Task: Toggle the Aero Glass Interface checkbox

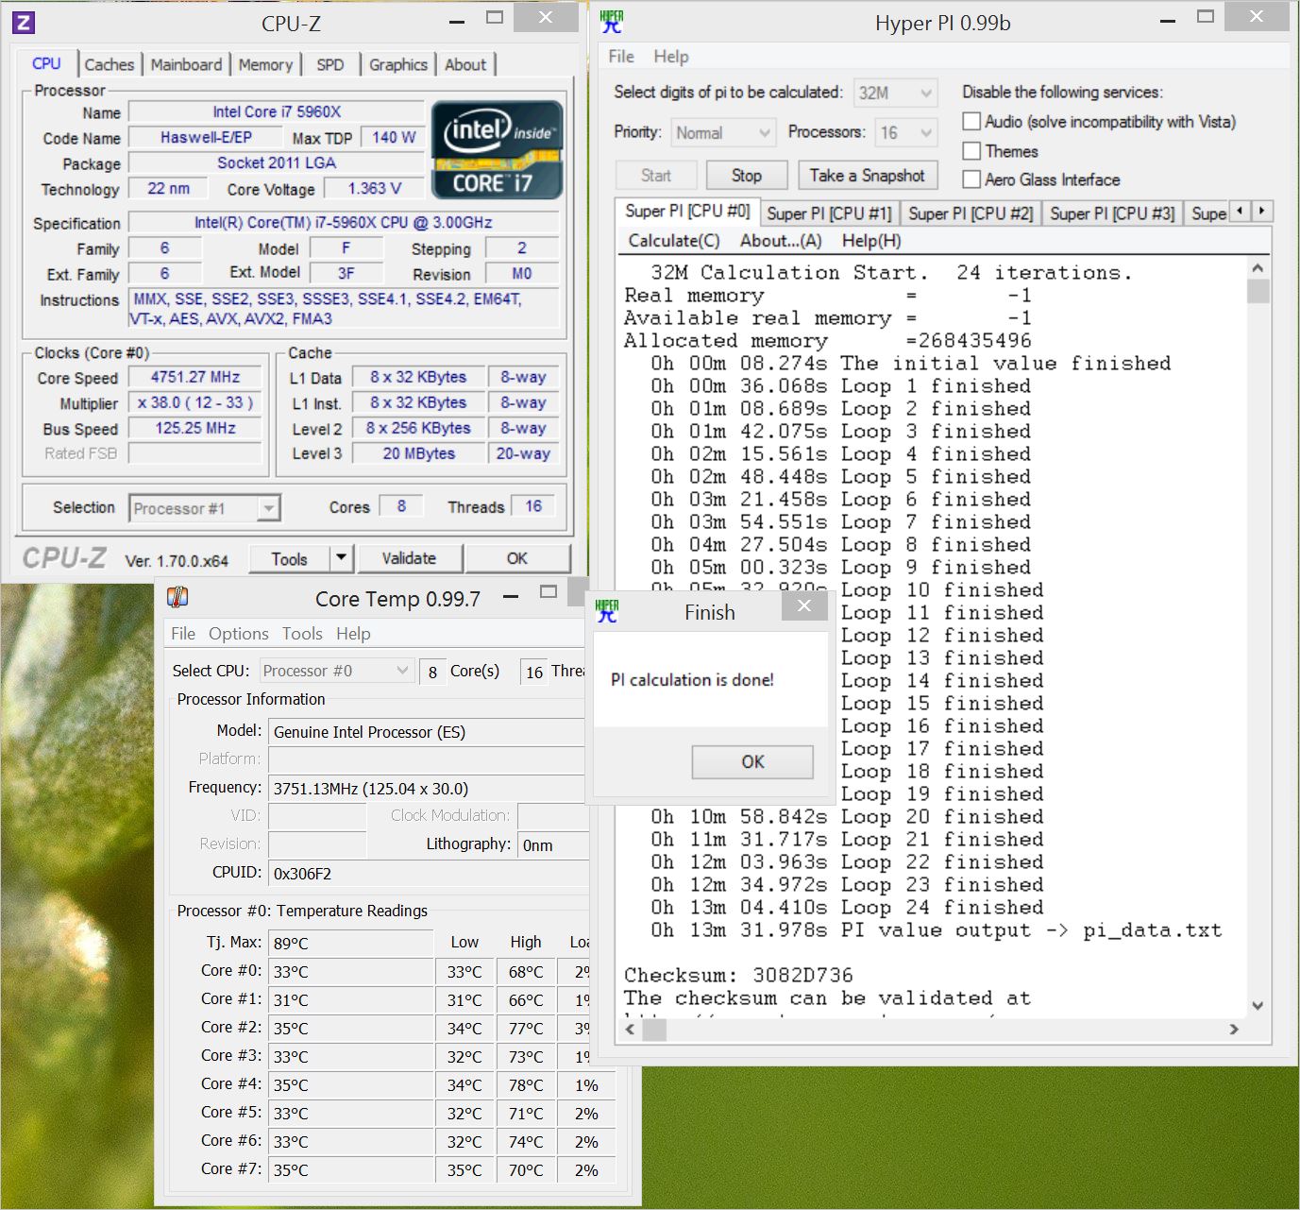Action: (x=971, y=179)
